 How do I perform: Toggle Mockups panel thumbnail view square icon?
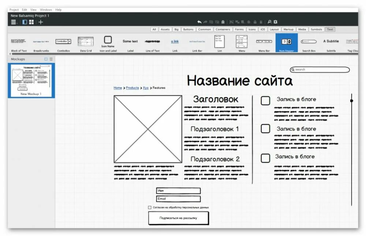coord(46,59)
